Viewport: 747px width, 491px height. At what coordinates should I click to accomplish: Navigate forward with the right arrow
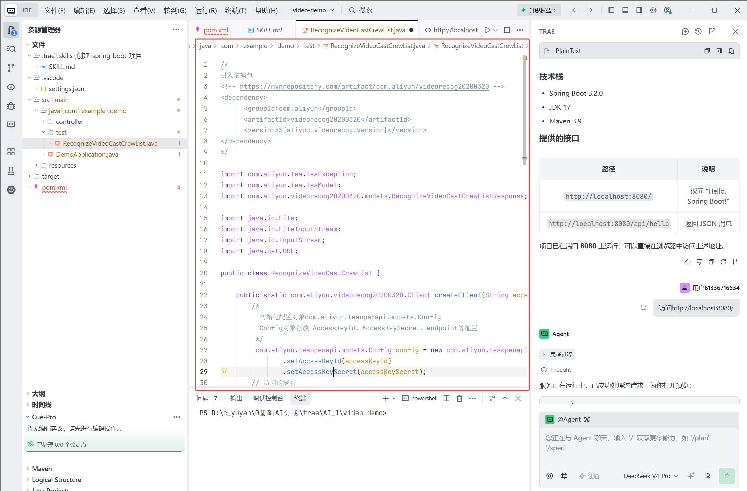589,10
